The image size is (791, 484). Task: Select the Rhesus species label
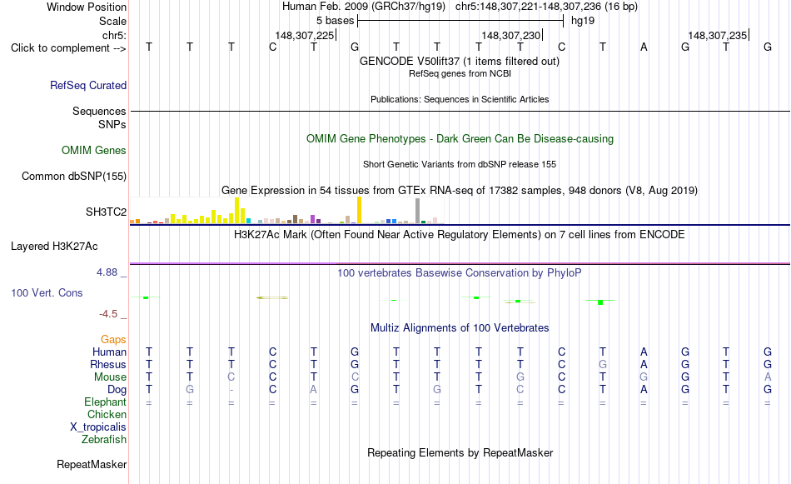(x=108, y=364)
